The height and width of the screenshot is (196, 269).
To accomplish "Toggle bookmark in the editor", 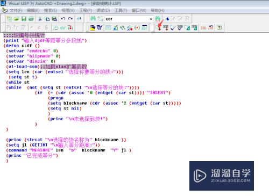I will [x=167, y=19].
